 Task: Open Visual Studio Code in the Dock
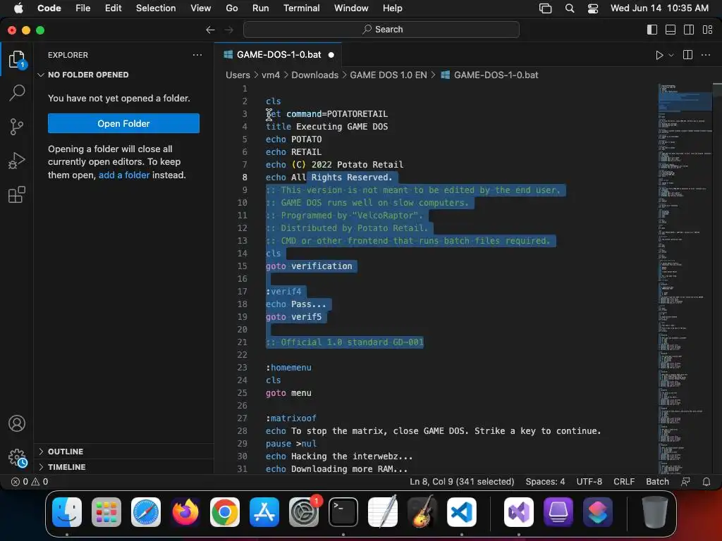[461, 512]
